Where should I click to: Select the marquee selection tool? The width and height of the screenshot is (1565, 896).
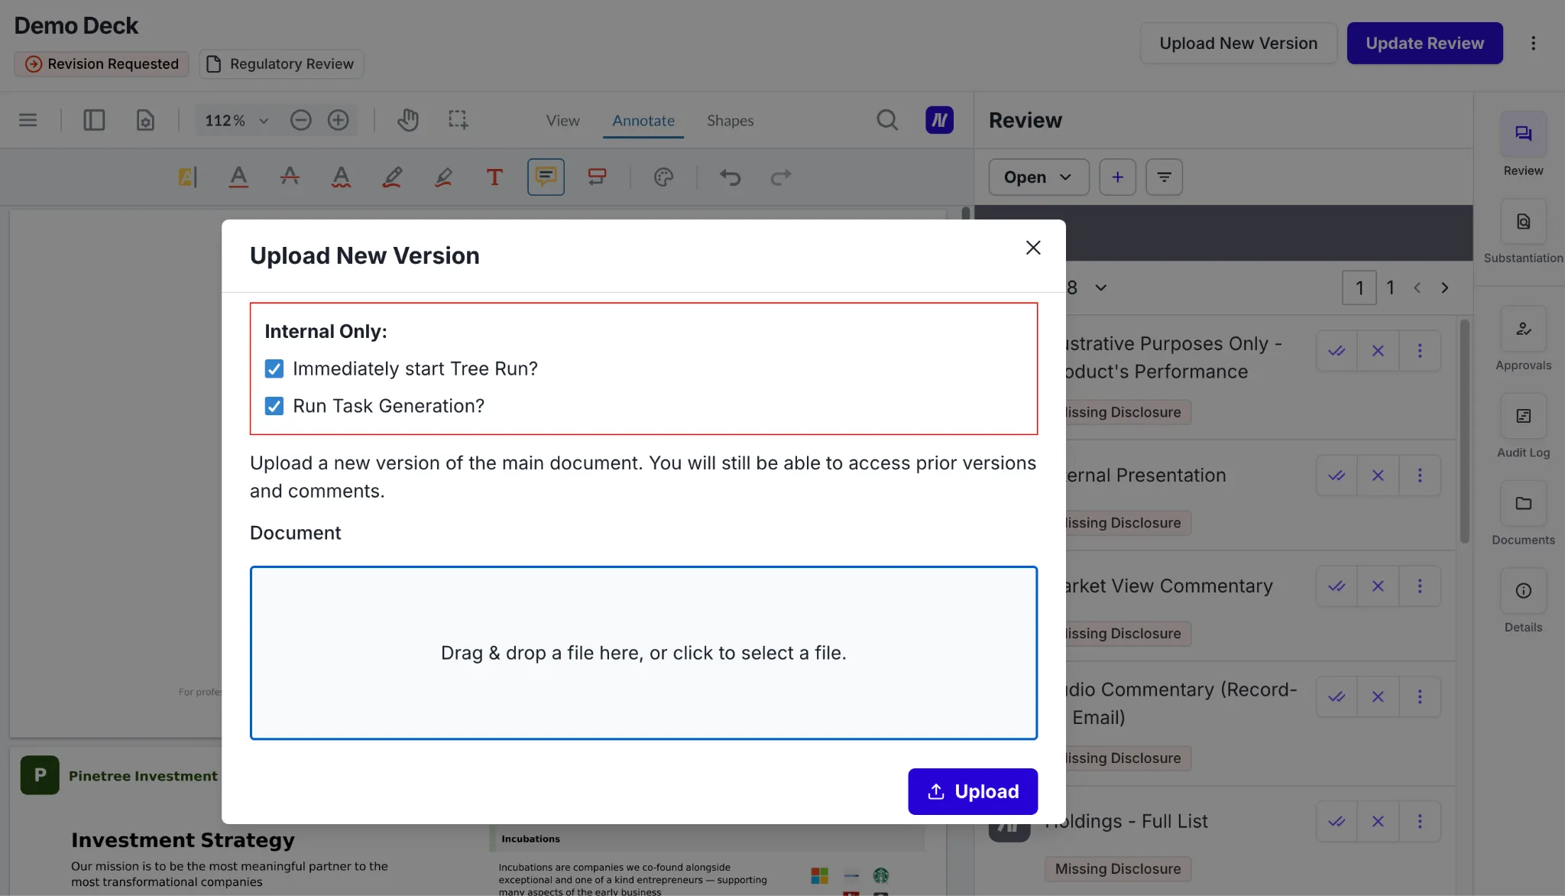point(458,120)
